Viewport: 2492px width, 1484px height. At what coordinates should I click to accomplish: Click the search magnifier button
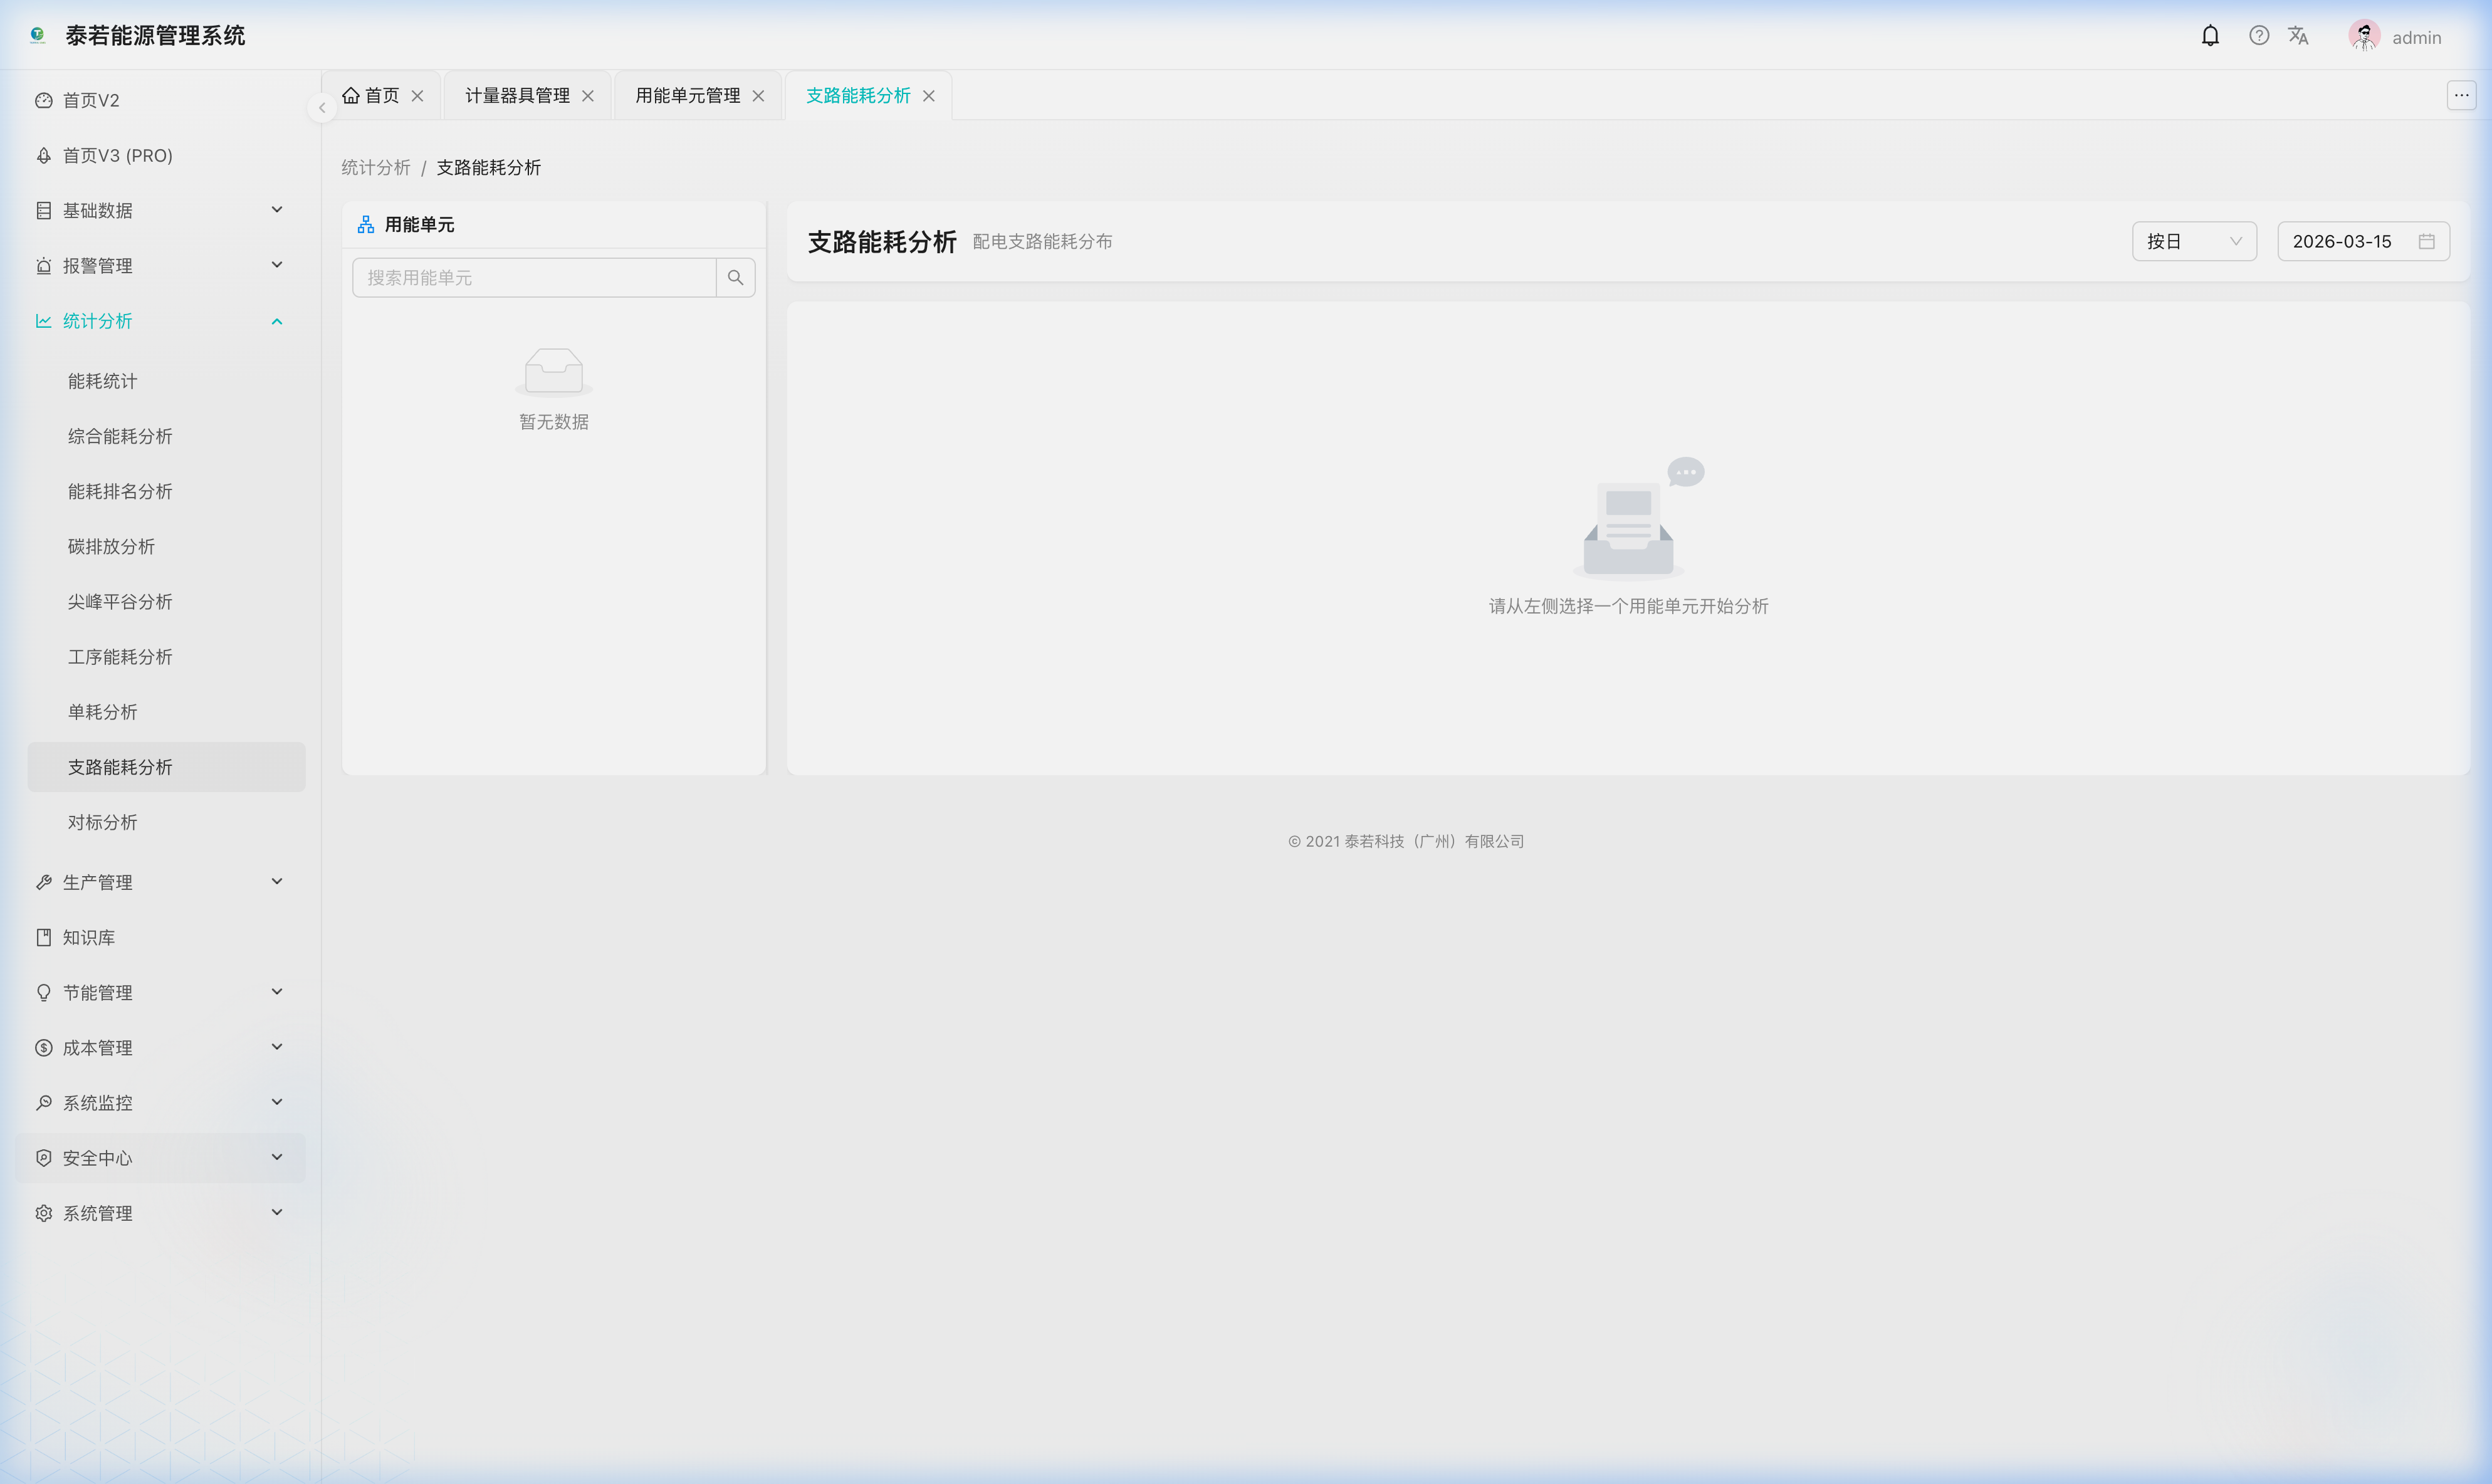[x=735, y=278]
